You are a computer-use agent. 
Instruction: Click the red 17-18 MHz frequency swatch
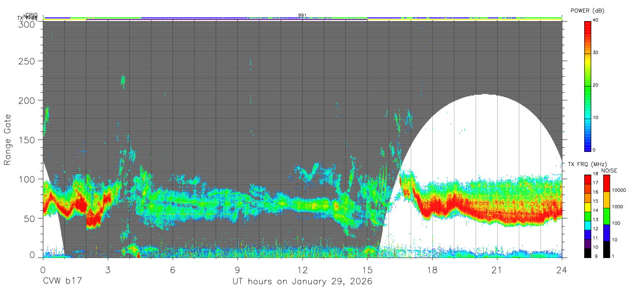(x=588, y=179)
